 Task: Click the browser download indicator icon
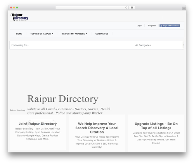pyautogui.click(x=132, y=8)
